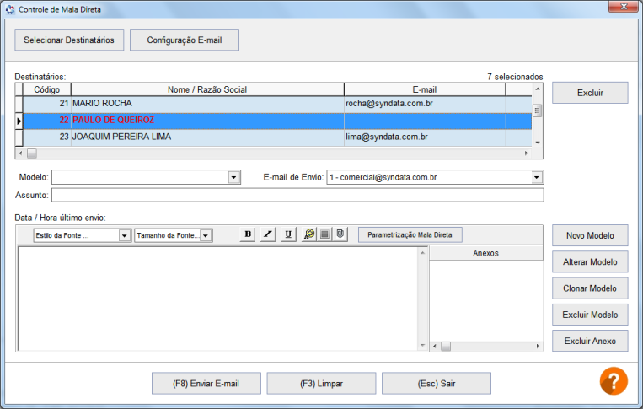Click the Nome / Razão Social column header
The image size is (643, 409).
[207, 89]
